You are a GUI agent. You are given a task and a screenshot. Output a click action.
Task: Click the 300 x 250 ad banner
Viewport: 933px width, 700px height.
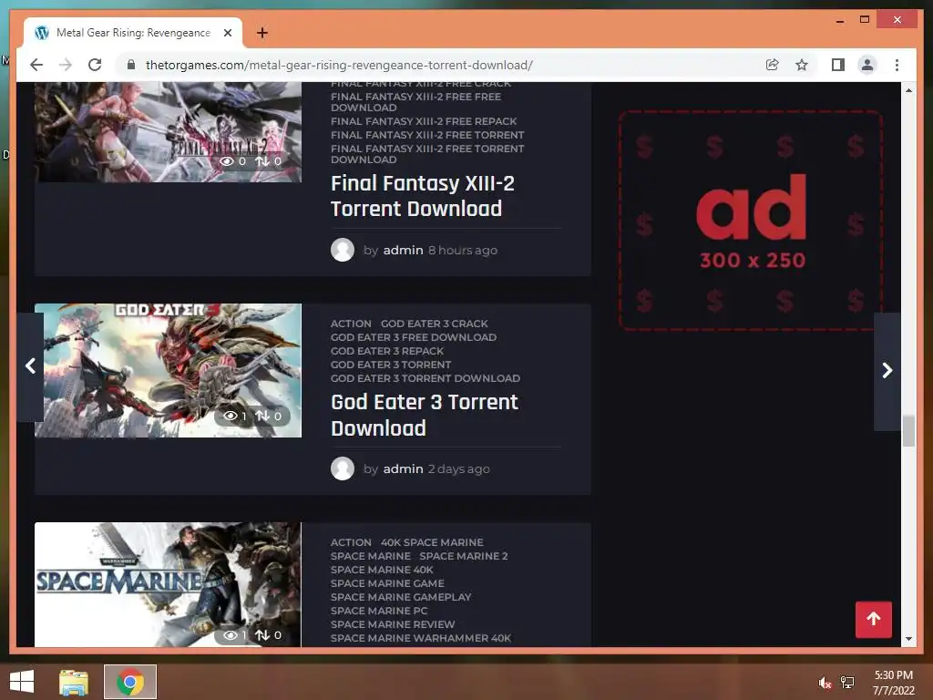pos(751,221)
